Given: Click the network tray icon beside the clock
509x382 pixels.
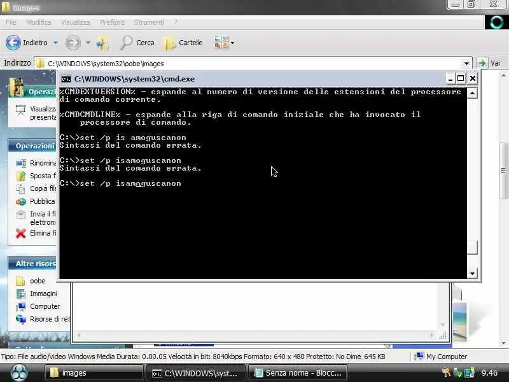Looking at the screenshot, I should (470, 373).
